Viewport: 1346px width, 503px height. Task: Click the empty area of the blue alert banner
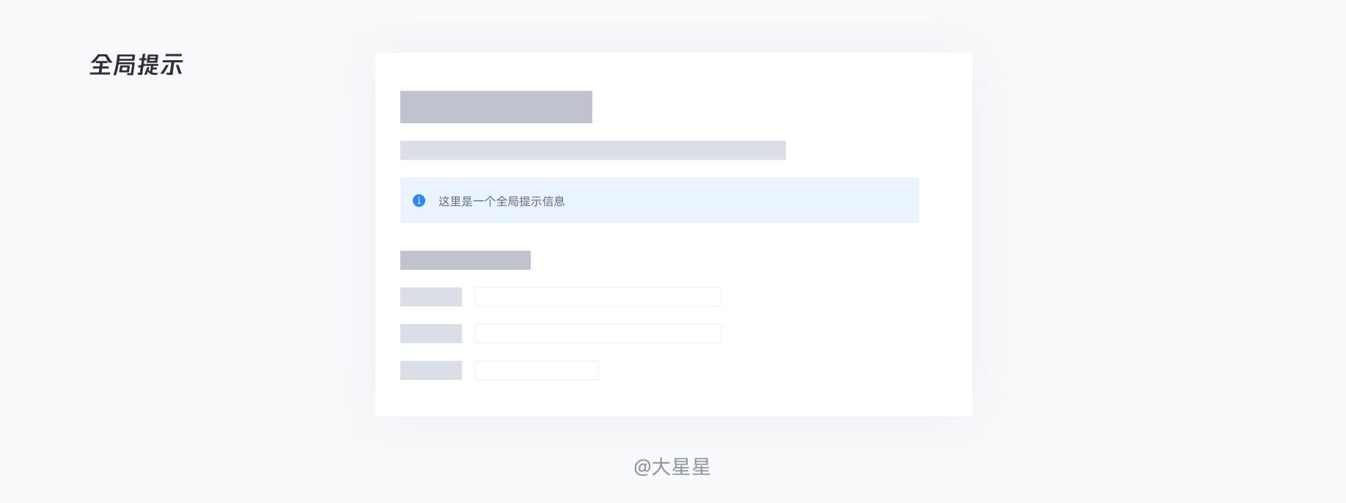click(x=740, y=200)
